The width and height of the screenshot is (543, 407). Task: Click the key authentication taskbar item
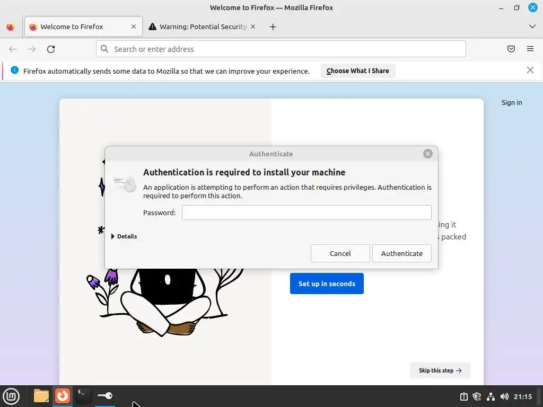pyautogui.click(x=105, y=395)
